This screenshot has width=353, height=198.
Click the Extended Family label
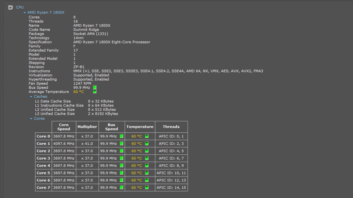[44, 50]
